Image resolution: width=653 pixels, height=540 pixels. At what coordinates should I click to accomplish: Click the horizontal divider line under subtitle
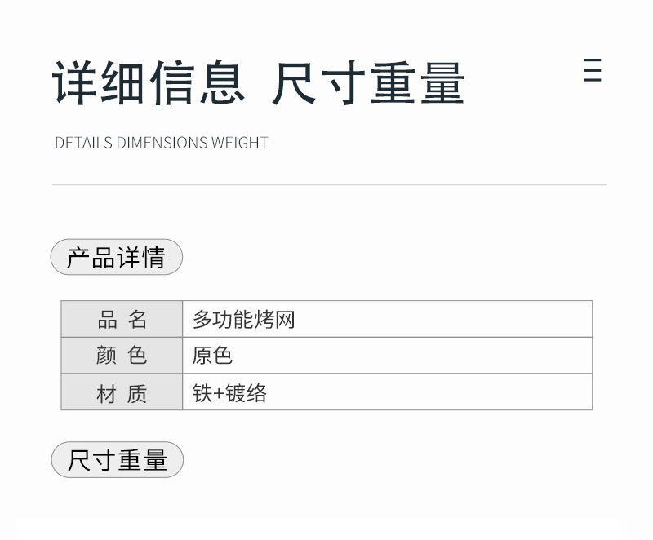pos(329,184)
